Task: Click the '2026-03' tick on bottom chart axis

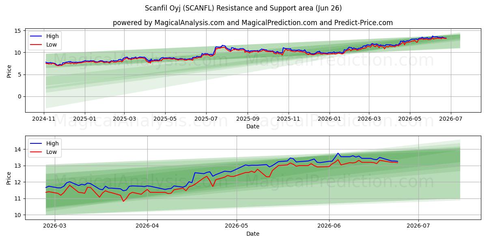Action: tap(54, 226)
